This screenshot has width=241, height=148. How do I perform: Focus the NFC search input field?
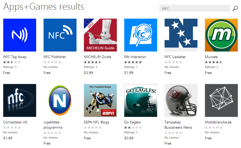(194, 9)
